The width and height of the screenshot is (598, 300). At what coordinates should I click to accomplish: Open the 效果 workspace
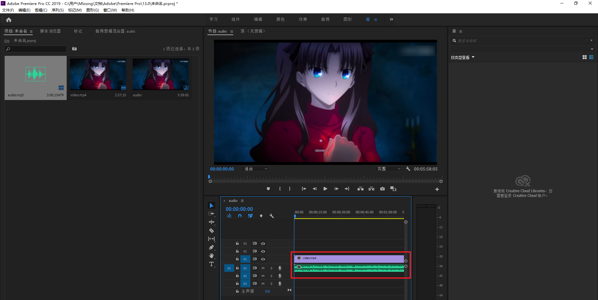pos(303,19)
